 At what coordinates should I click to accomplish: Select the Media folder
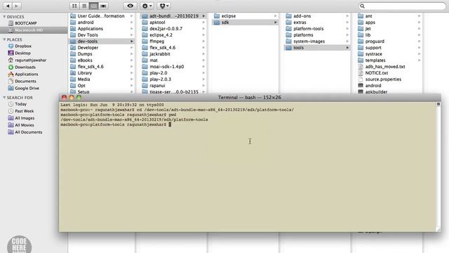(x=102, y=79)
